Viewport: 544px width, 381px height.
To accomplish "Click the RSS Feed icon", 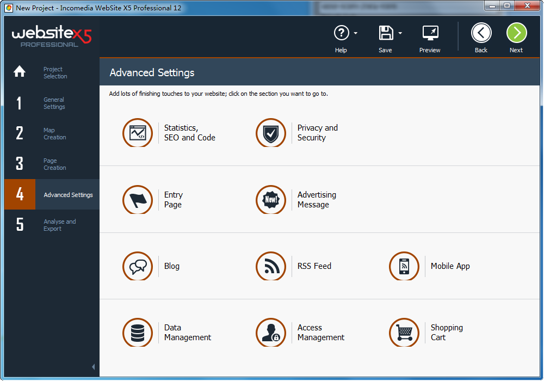I will coord(271,266).
